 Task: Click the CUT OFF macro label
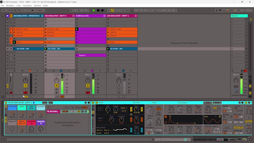click(12, 108)
